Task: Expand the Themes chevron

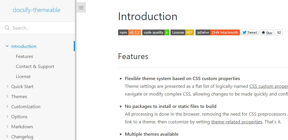Action: 7,96
